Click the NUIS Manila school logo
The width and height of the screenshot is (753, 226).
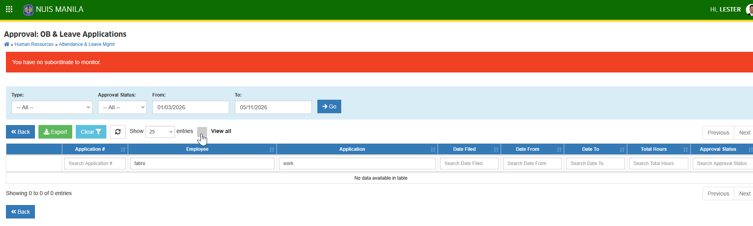(28, 9)
